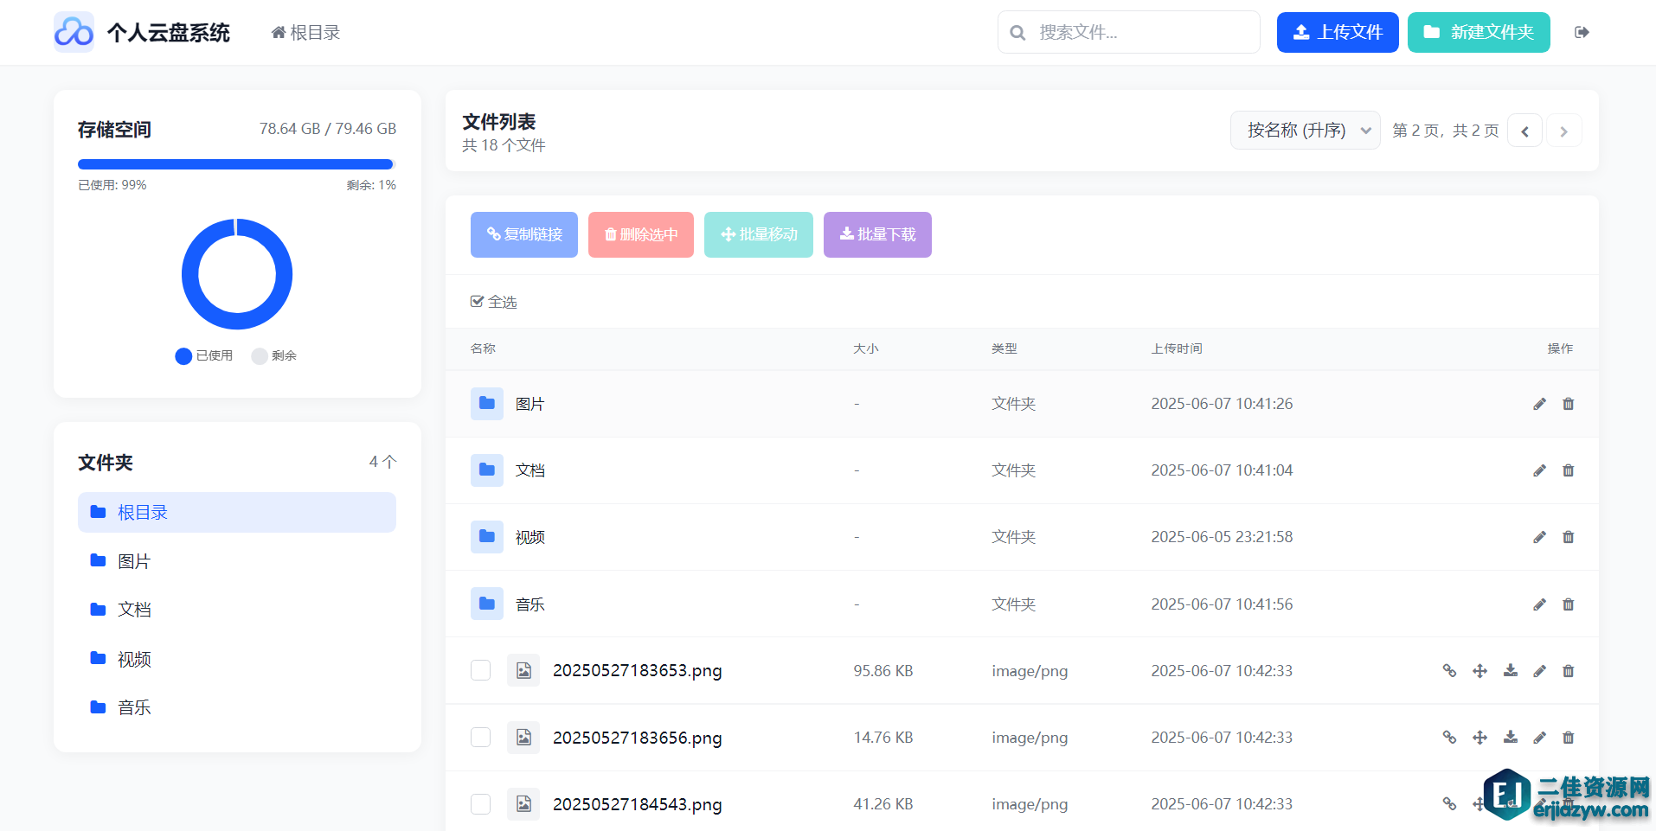
Task: Click move icon for 20250527183656.png
Action: [1479, 738]
